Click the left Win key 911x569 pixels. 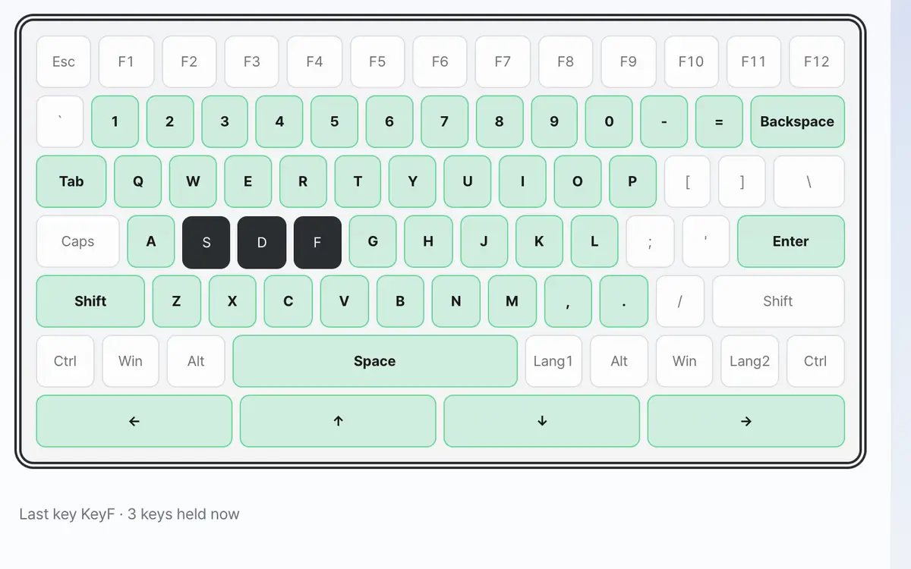131,361
